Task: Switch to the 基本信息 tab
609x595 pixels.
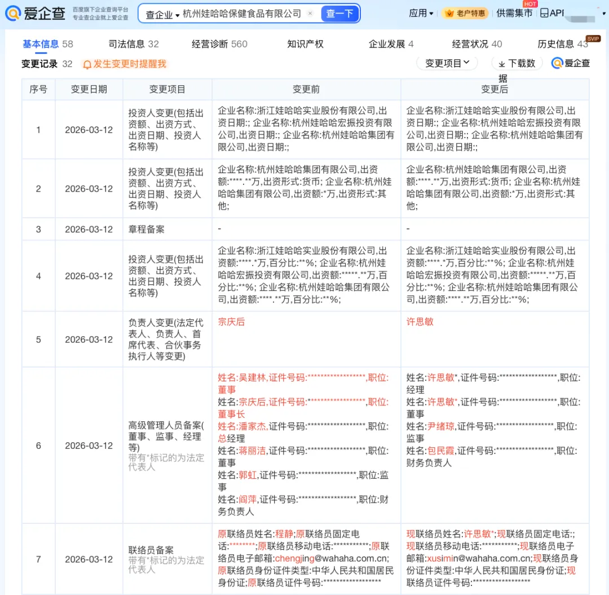Action: click(x=48, y=44)
